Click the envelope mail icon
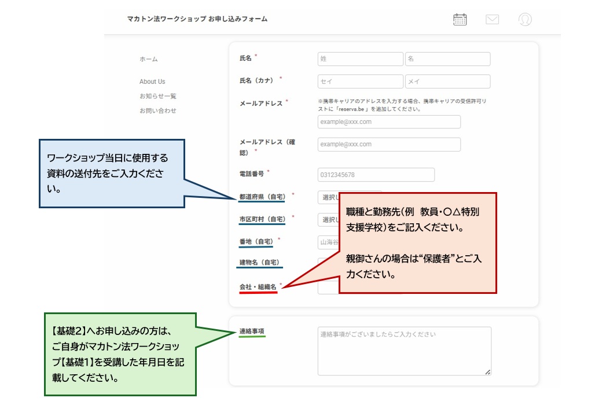Image resolution: width=599 pixels, height=420 pixels. point(492,20)
